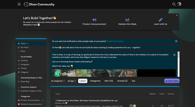Viewport: 195px width, 107px height.
Task: Collapse the Customer Support section
Action: click(x=19, y=87)
